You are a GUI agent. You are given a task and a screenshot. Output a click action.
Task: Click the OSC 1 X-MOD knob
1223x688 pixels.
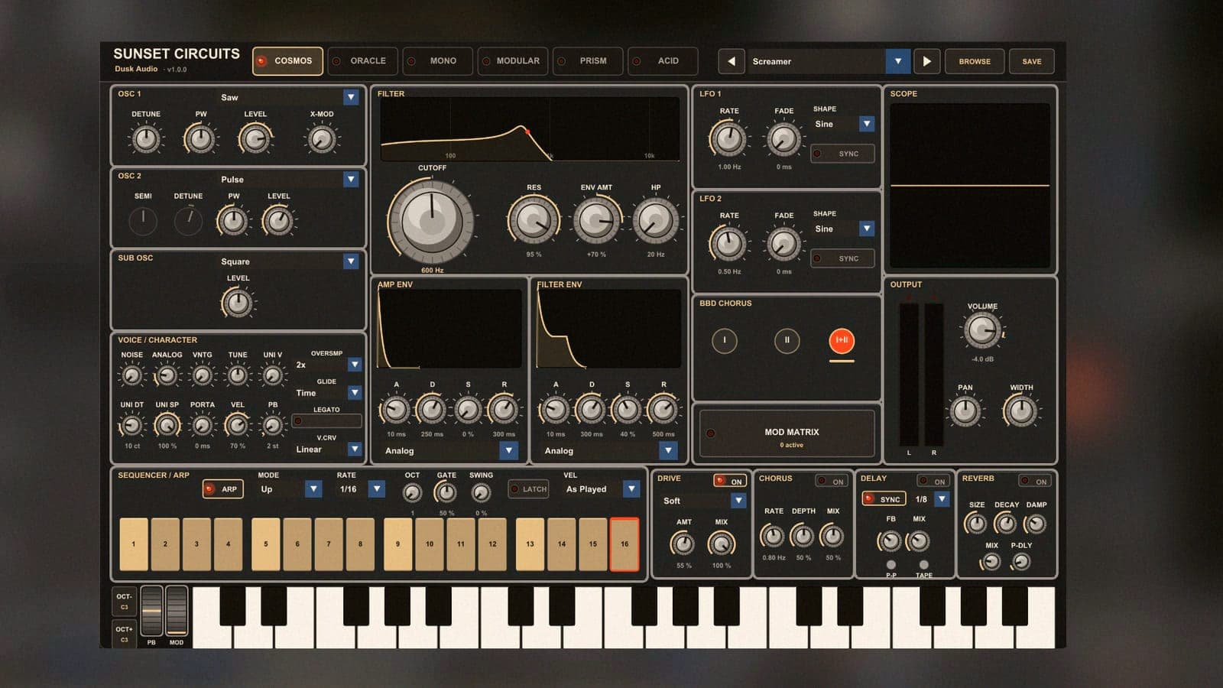[x=322, y=139]
